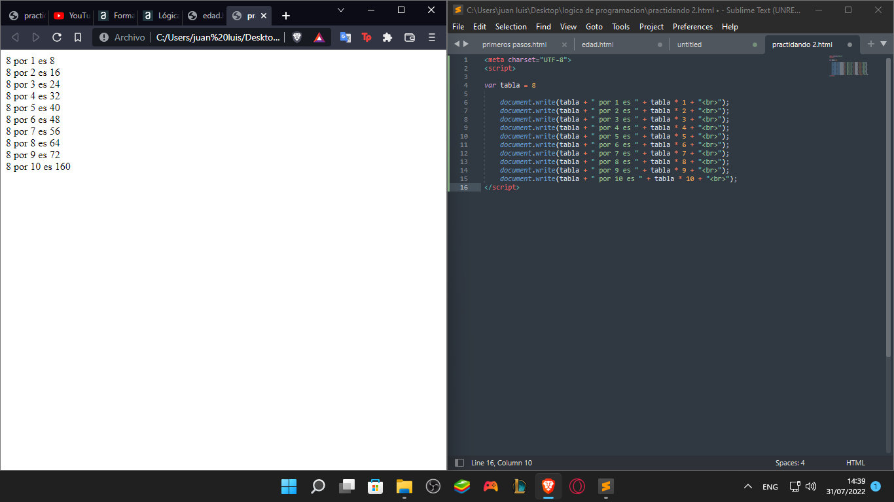Open the Spaces: 4 indentation selector
Image resolution: width=894 pixels, height=502 pixels.
(x=790, y=463)
